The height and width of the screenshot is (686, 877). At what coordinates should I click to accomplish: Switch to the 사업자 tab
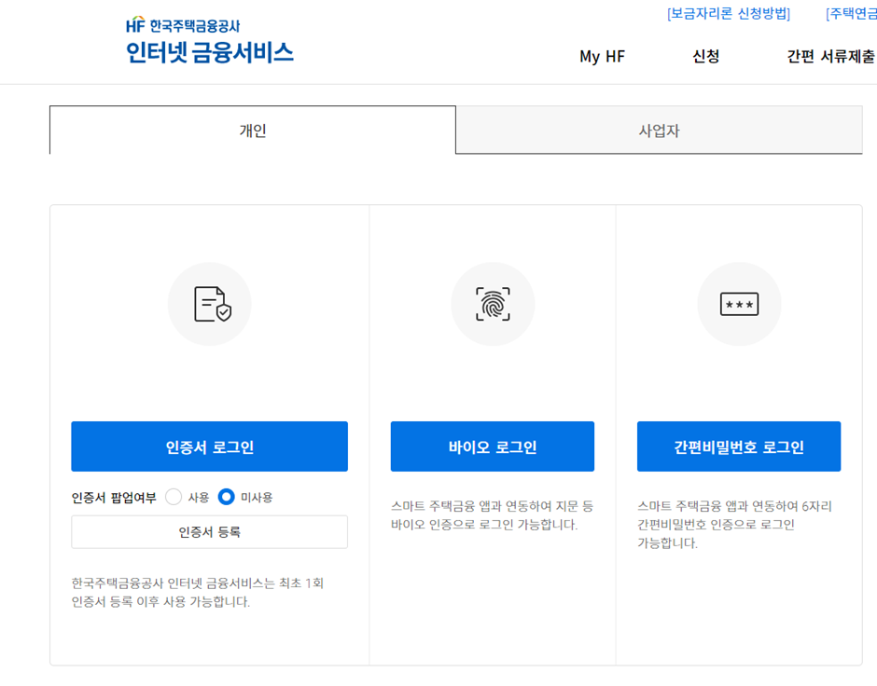[660, 130]
